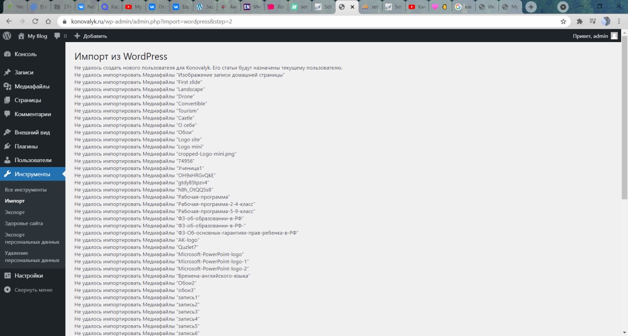Click the line mentioning "Quzlet7"
The image size is (628, 336).
tap(137, 247)
